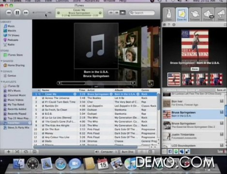Image resolution: width=227 pixels, height=174 pixels.
Task: Click the iTunes search field
Action: [142, 13]
